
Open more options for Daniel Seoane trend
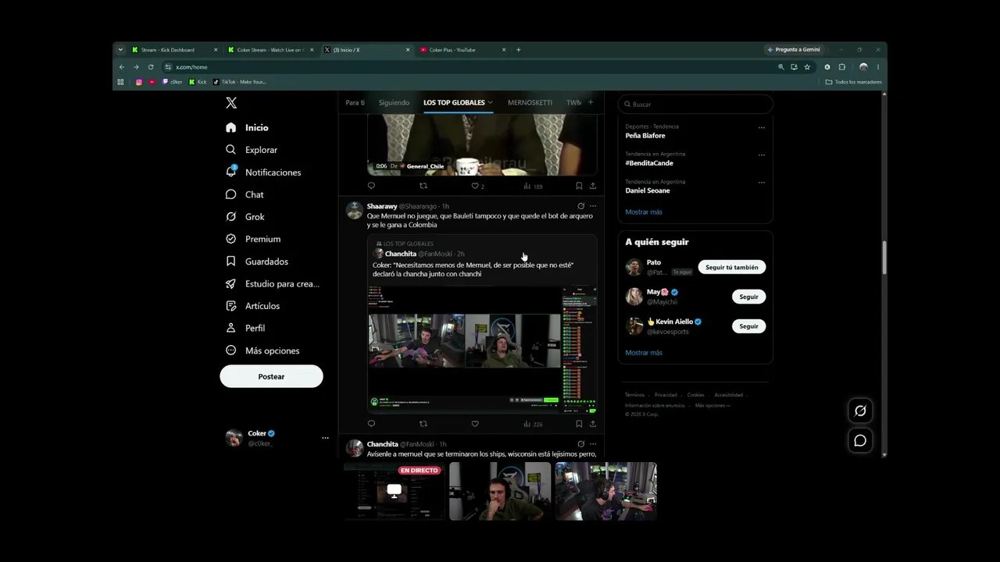click(x=762, y=182)
